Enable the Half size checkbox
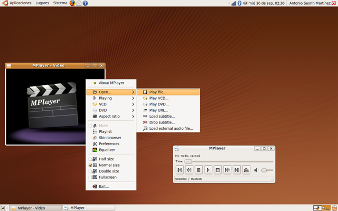This screenshot has width=338, height=211. coord(90,159)
